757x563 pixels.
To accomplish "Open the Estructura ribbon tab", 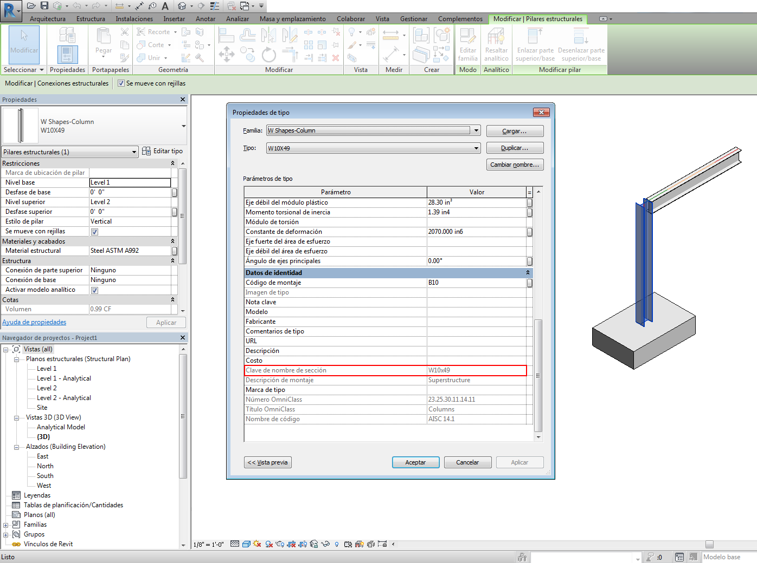I will [x=91, y=19].
